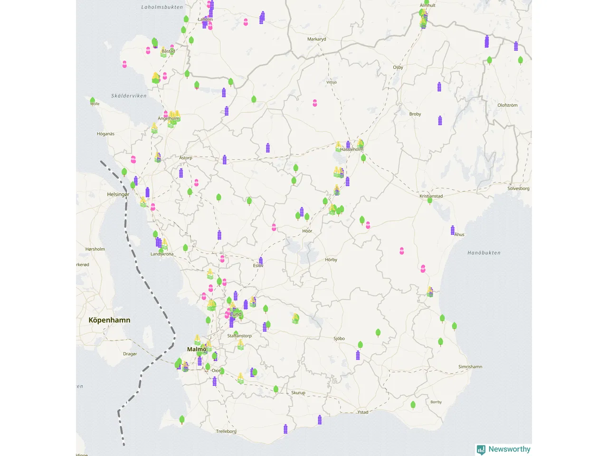608x456 pixels.
Task: Click the yellow wheat marker northeast of Höganäs
Action: point(154,128)
